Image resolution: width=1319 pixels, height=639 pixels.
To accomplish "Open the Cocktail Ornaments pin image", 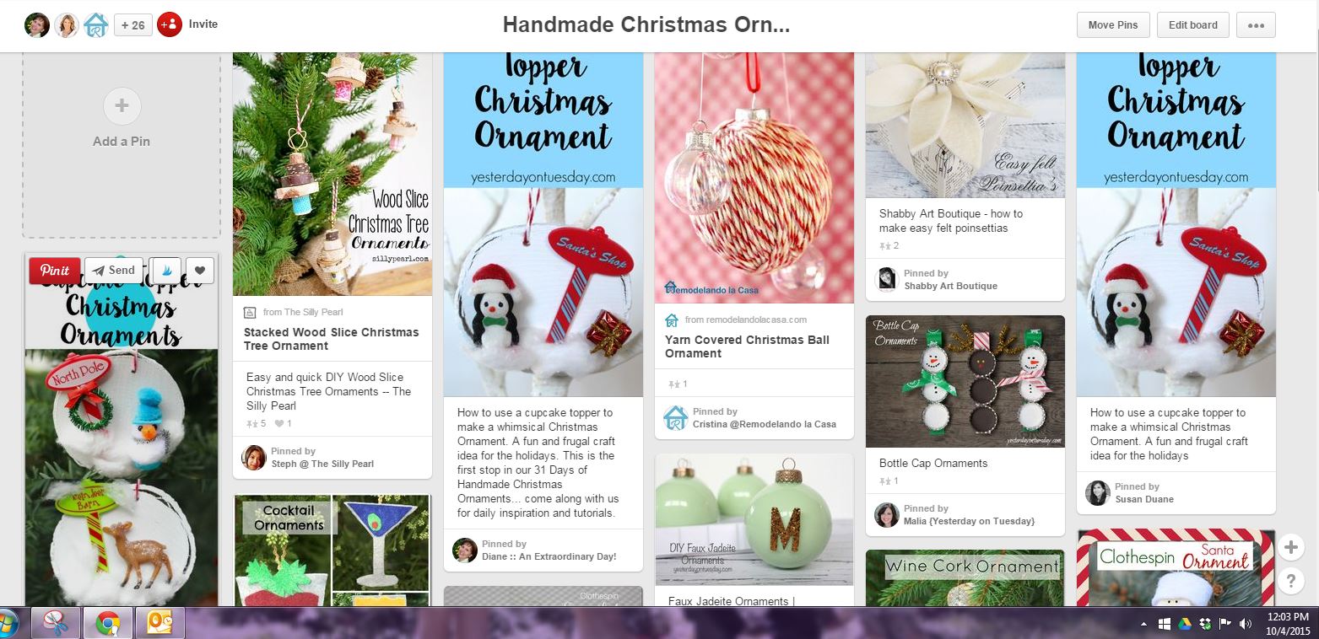I will [332, 550].
